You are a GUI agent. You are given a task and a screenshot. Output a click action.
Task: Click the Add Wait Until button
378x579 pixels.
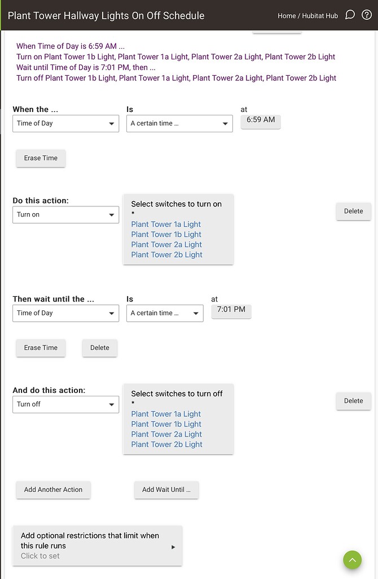point(166,490)
